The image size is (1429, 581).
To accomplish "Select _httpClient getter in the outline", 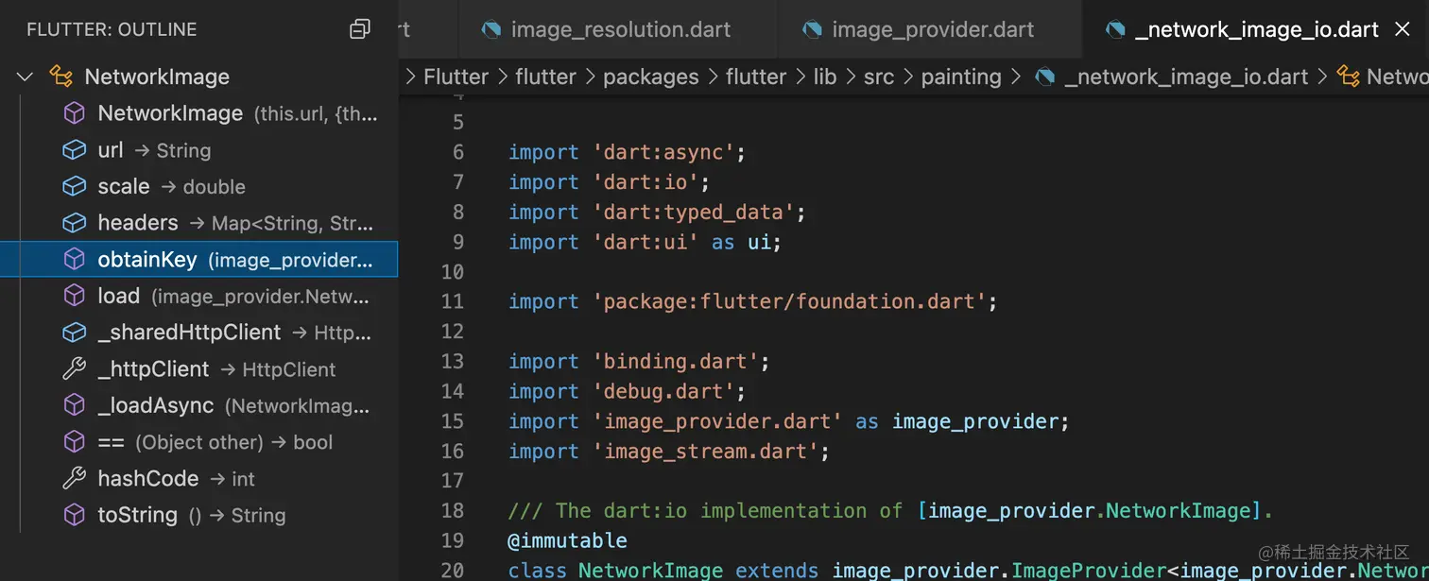I will click(x=198, y=369).
